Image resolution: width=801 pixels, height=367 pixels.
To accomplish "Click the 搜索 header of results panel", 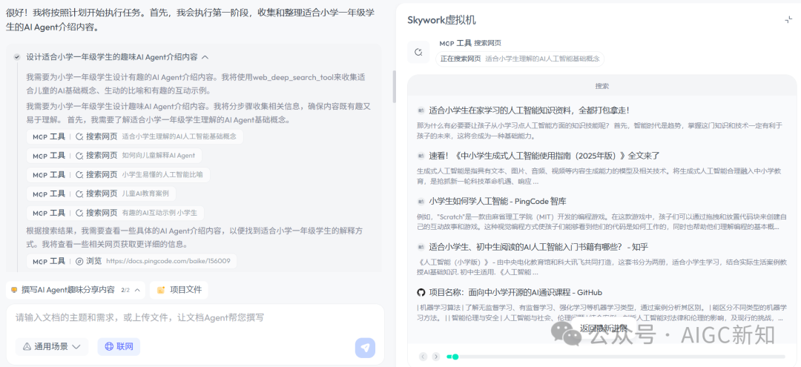I will (602, 86).
